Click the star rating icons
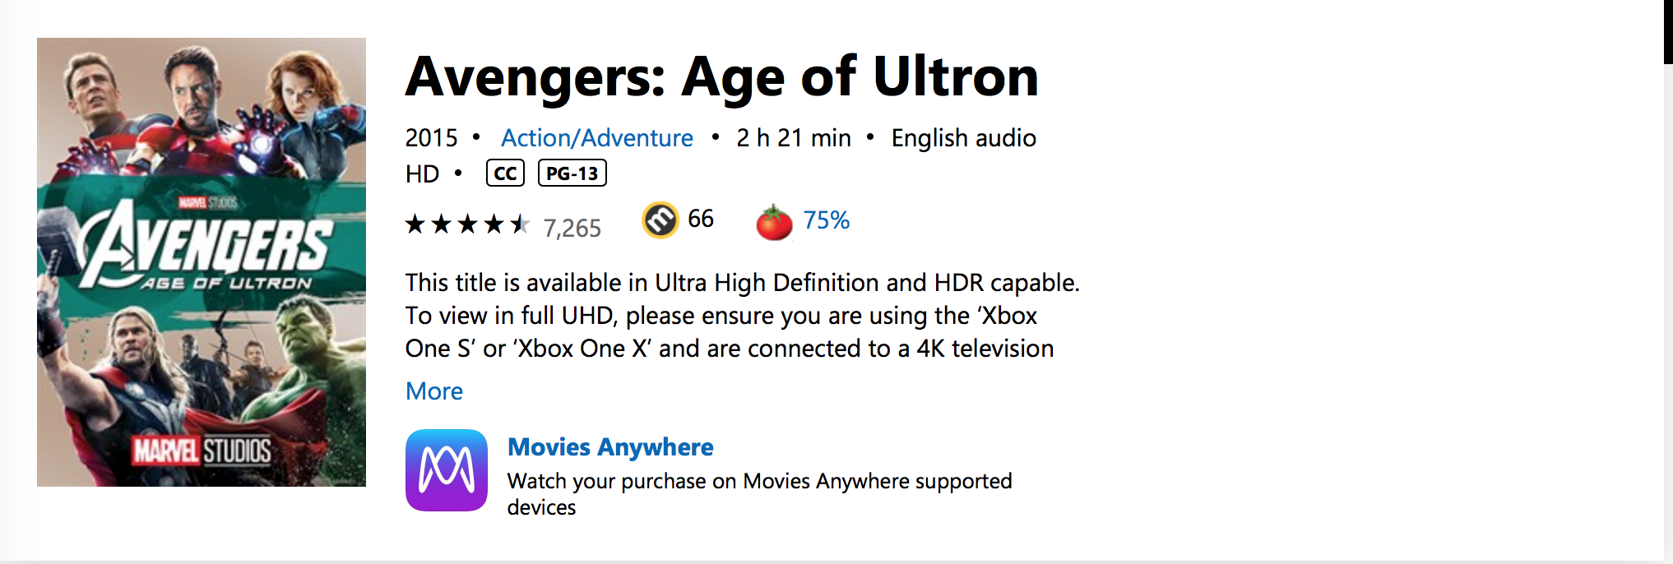The width and height of the screenshot is (1673, 564). point(467,224)
